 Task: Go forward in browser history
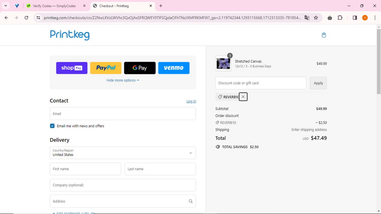click(x=16, y=18)
